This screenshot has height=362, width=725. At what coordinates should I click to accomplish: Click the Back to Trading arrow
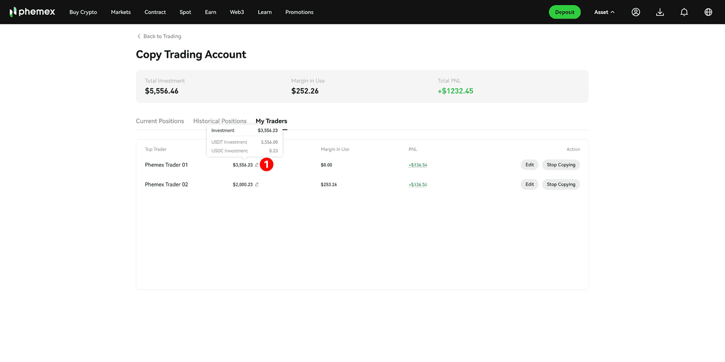point(139,36)
